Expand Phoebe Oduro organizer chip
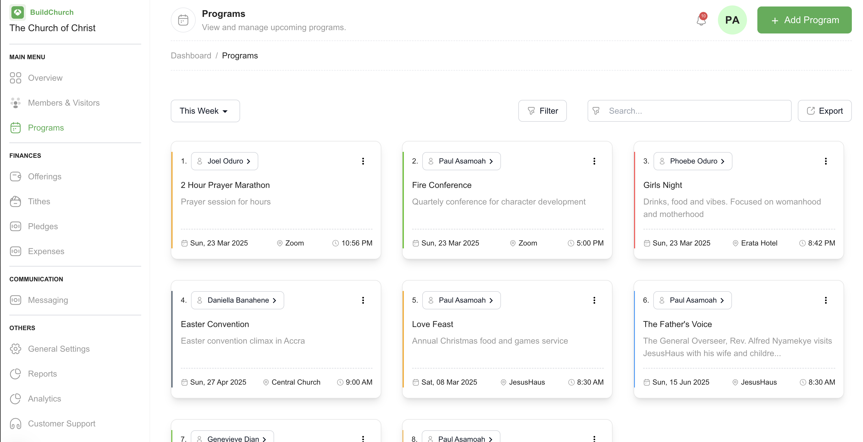Image resolution: width=863 pixels, height=442 pixels. point(692,161)
